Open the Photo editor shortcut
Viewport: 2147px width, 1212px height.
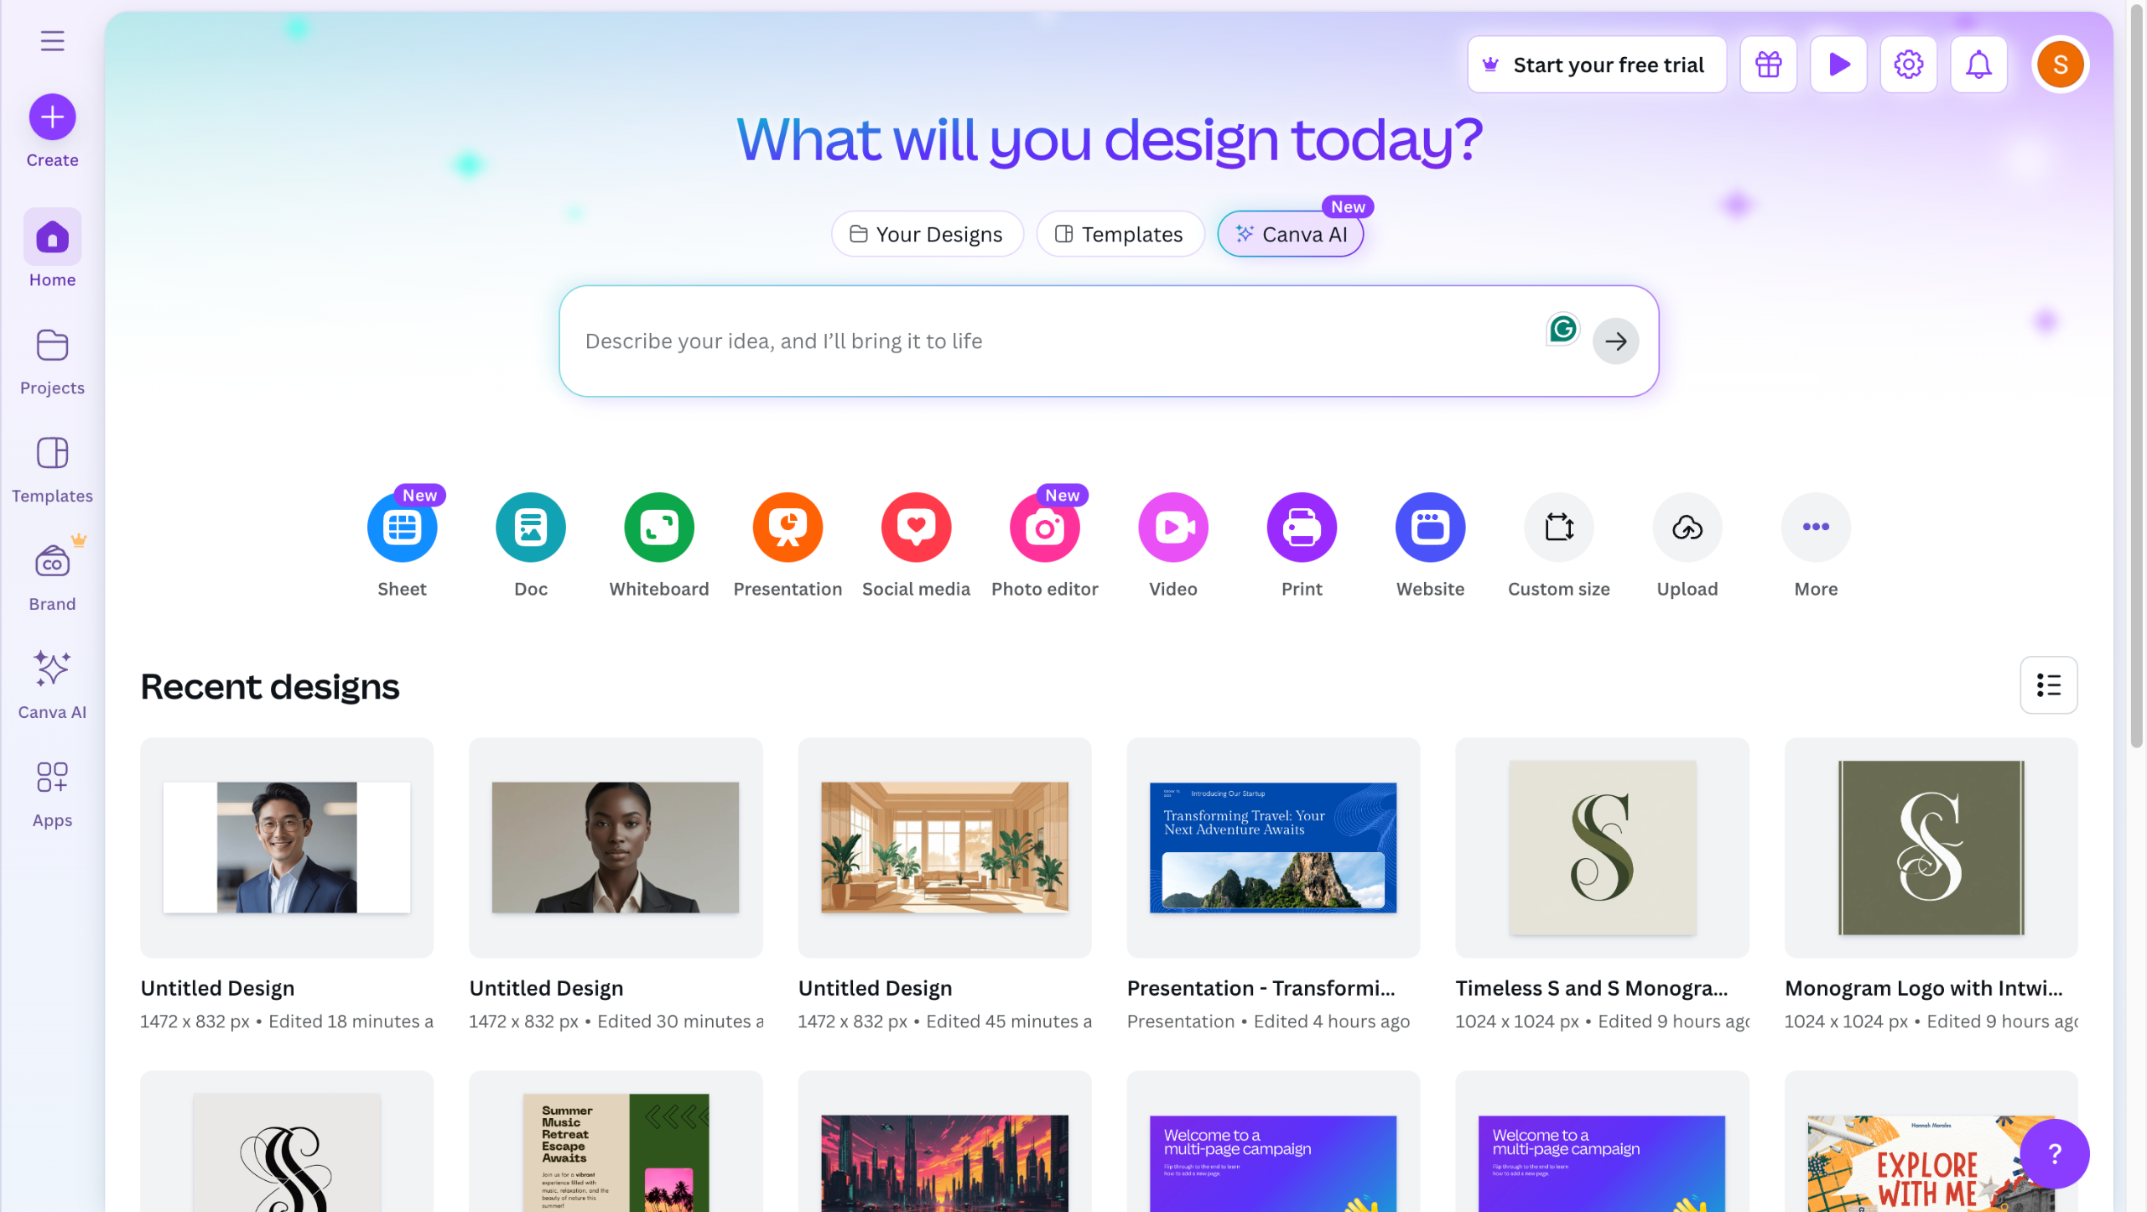point(1045,527)
